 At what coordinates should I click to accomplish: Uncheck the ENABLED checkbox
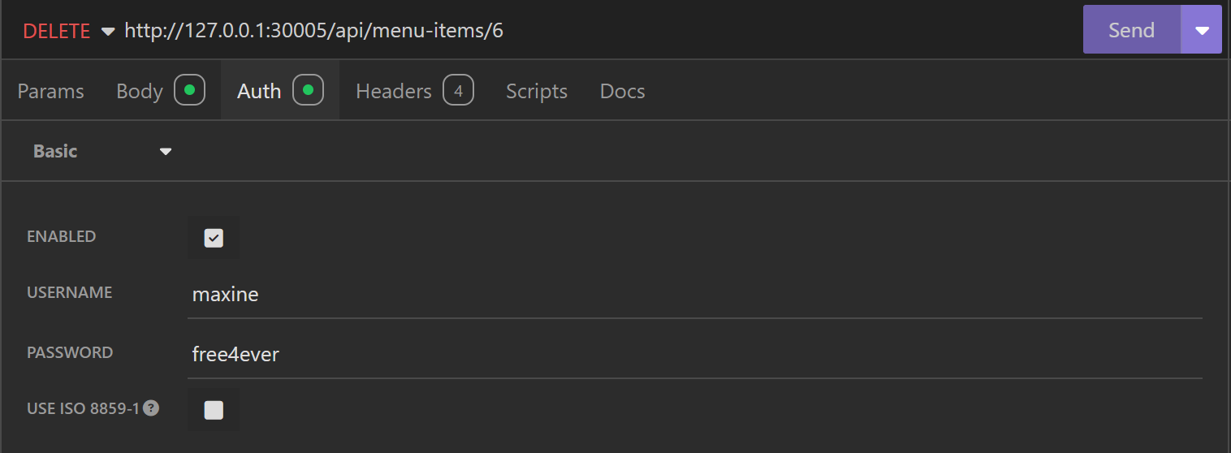[214, 238]
